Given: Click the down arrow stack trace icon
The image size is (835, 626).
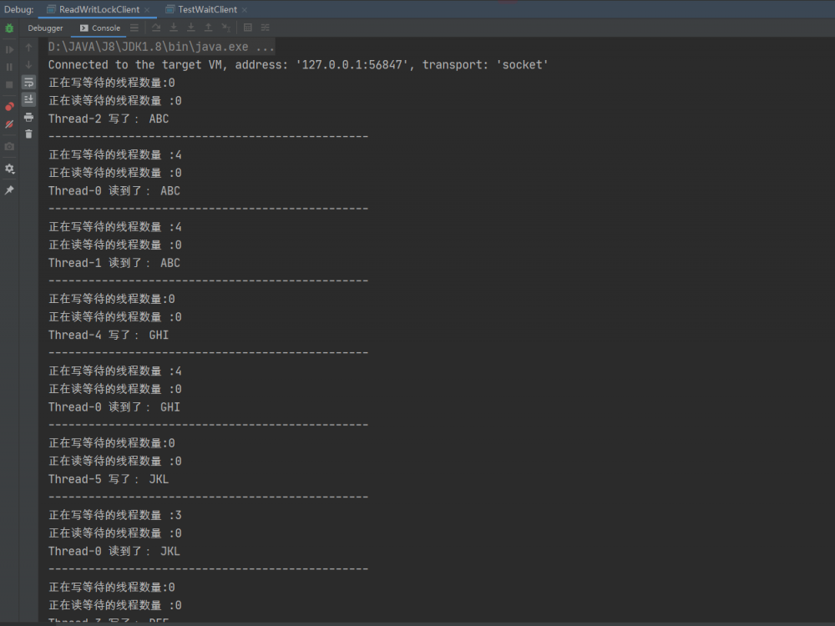Looking at the screenshot, I should (x=28, y=65).
